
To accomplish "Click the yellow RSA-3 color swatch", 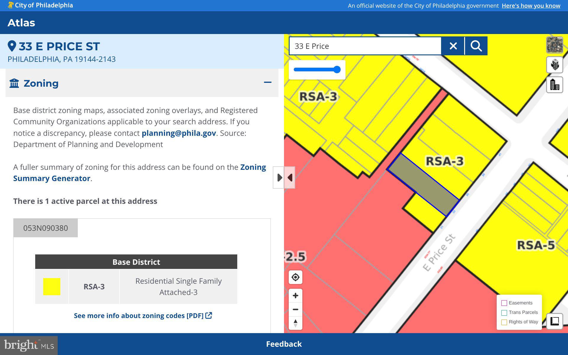I will pyautogui.click(x=52, y=286).
